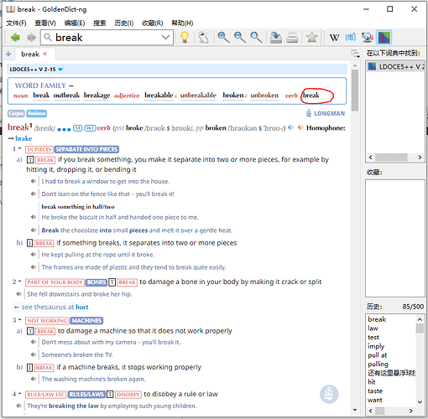Select 'imply' in the history list
The width and height of the screenshot is (428, 419).
(376, 346)
